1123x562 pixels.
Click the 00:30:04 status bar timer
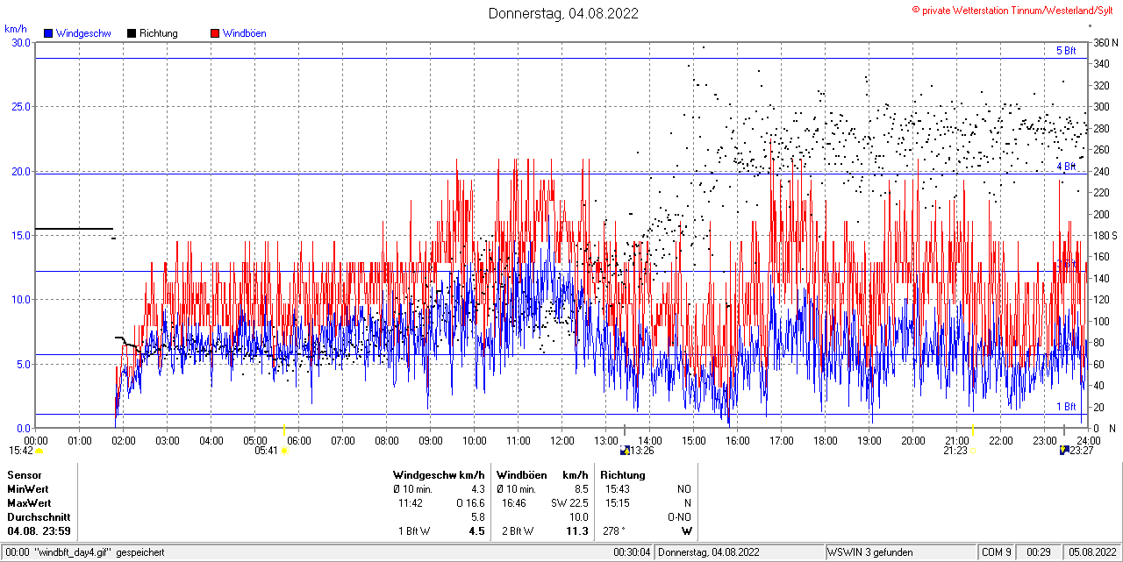(x=632, y=553)
